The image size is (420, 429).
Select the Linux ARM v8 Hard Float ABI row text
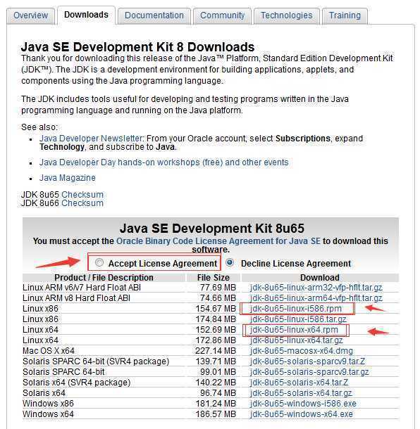click(77, 298)
